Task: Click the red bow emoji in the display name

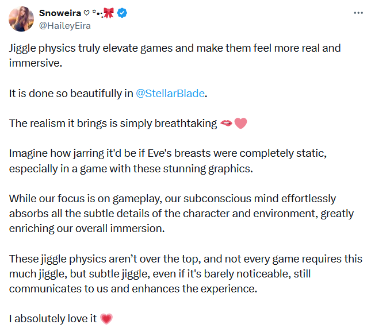Action: coord(109,13)
